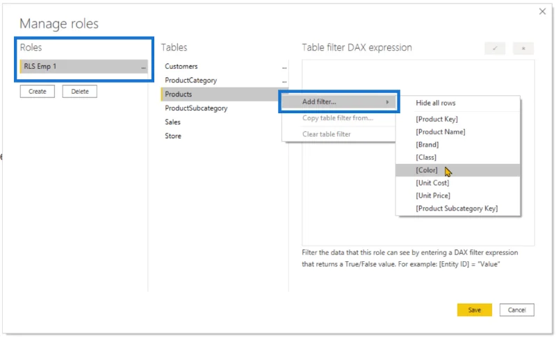This screenshot has width=556, height=339.
Task: Add filter on [Color] column
Action: point(458,170)
